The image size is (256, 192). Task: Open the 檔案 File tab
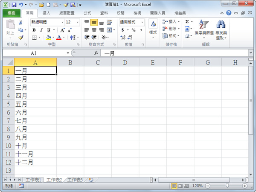click(x=12, y=13)
